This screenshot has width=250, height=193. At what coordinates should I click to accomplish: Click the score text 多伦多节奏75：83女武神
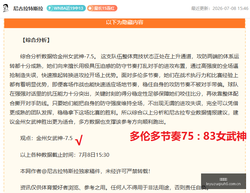coord(188,136)
